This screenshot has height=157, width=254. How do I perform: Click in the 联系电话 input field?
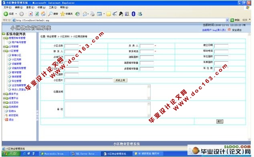[147, 52]
